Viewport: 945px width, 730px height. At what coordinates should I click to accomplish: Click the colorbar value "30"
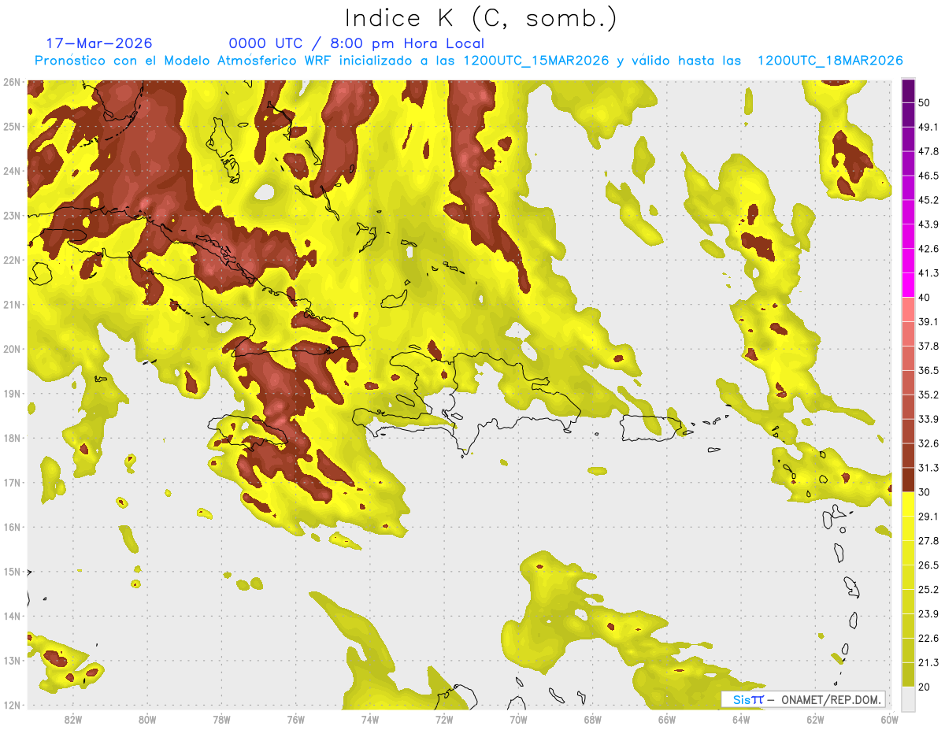[x=925, y=492]
